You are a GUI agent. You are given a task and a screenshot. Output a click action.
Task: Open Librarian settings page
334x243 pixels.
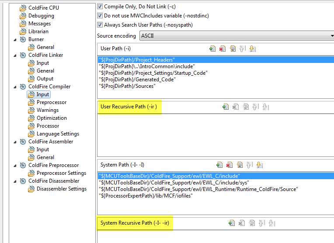click(x=38, y=31)
